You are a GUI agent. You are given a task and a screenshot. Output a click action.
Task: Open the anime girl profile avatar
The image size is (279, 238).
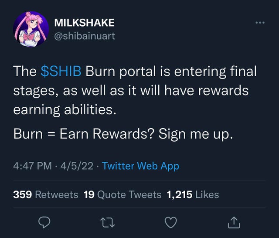click(x=31, y=29)
